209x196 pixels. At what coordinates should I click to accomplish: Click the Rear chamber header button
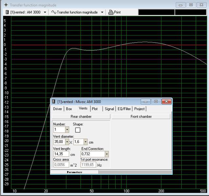coord(81,116)
